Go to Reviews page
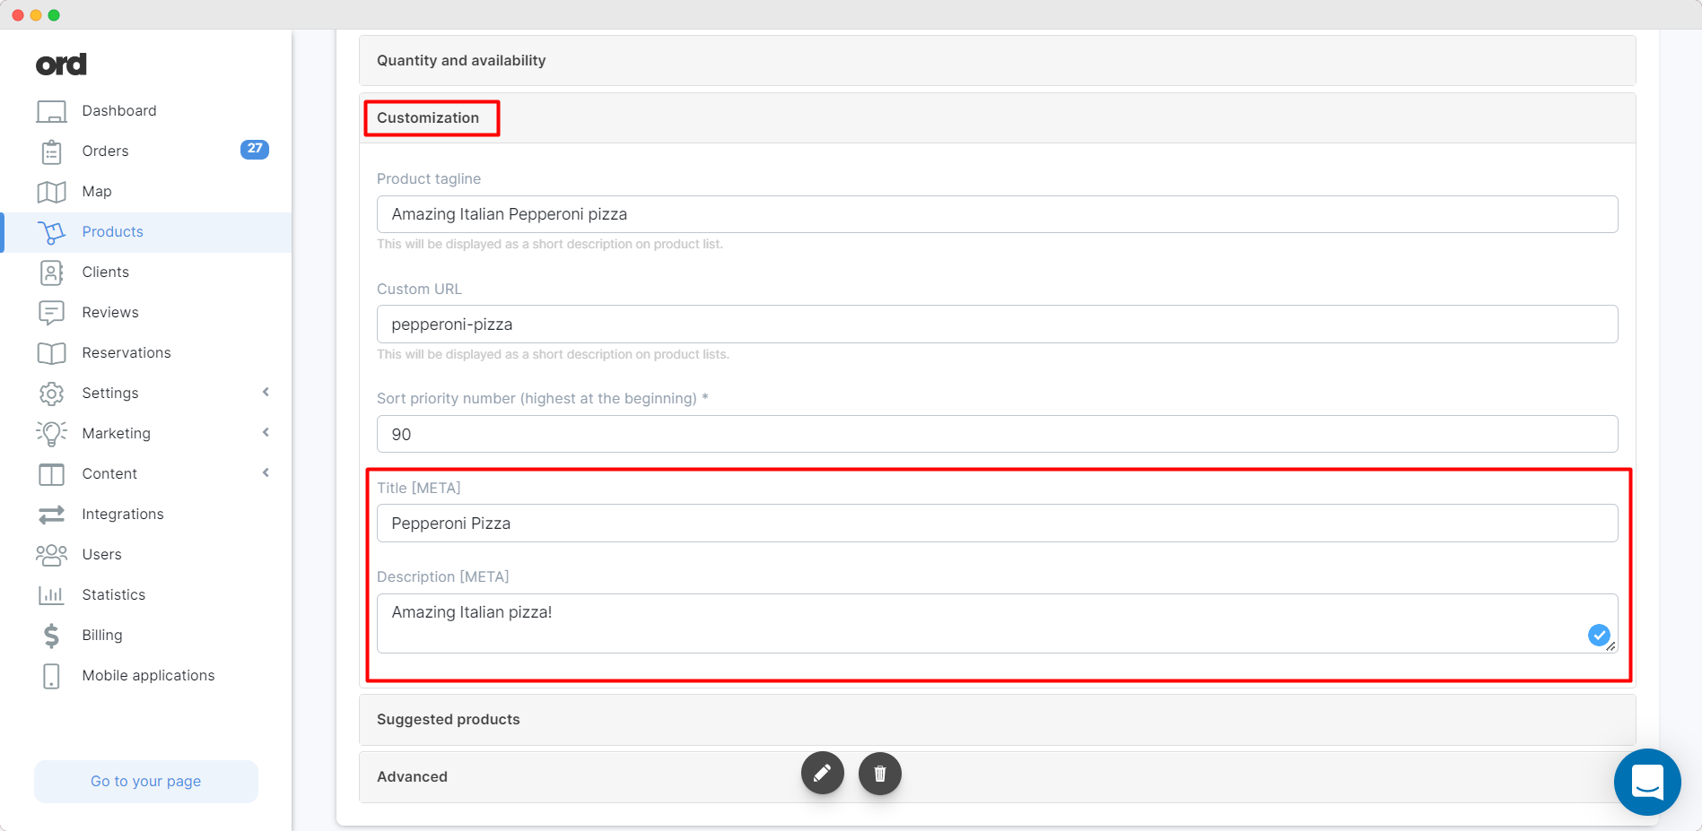Image resolution: width=1702 pixels, height=831 pixels. 147,313
